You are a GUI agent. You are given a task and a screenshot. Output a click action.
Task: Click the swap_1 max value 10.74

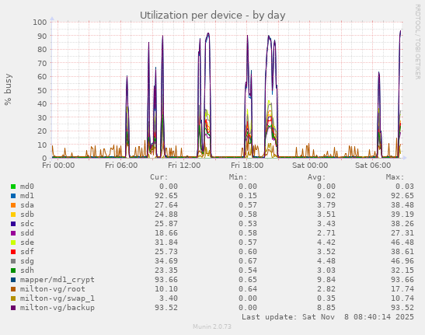coord(402,298)
